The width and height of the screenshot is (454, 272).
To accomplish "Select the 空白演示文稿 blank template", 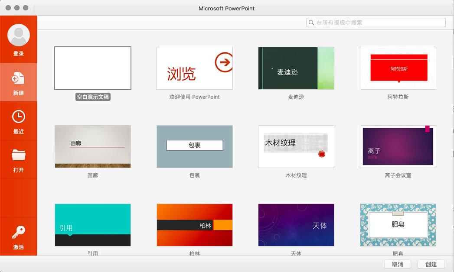I will [92, 68].
